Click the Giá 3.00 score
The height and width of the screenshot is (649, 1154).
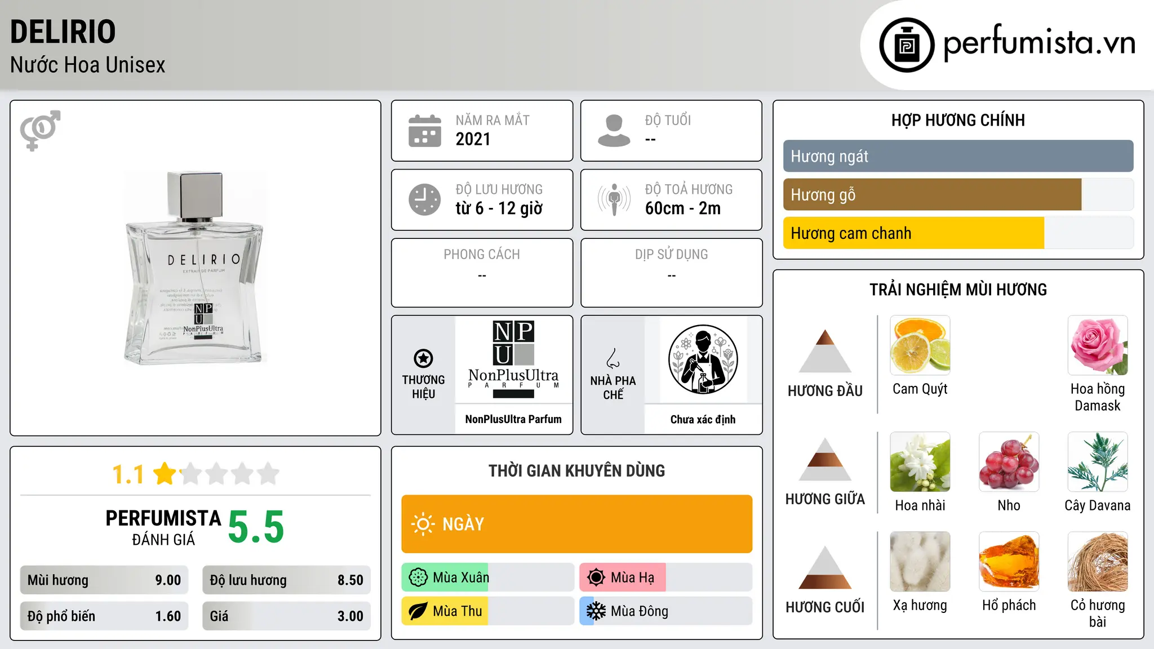click(286, 616)
